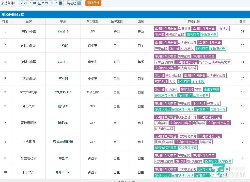Click the 行车安全辅助系统故障 tag
Image resolution: width=250 pixels, height=182 pixels.
(215, 62)
